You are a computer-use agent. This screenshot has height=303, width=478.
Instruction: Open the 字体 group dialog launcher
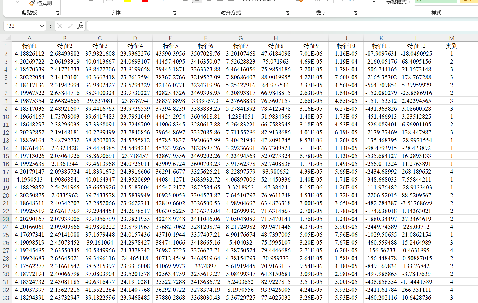coord(174,13)
